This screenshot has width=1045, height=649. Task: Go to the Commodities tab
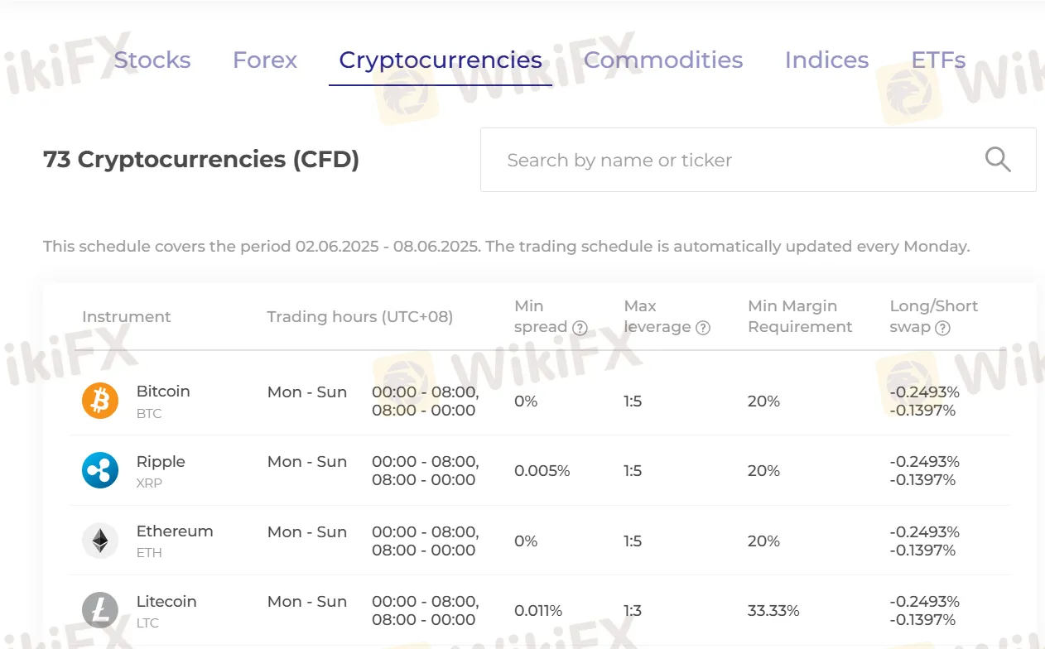point(663,60)
